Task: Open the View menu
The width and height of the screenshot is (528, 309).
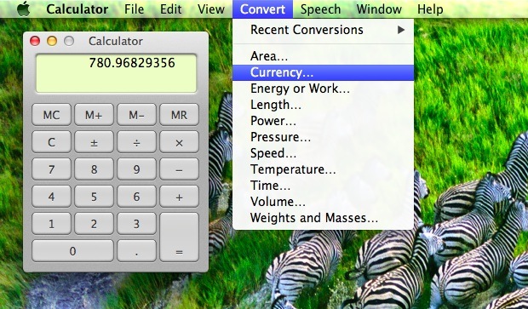Action: coord(211,9)
